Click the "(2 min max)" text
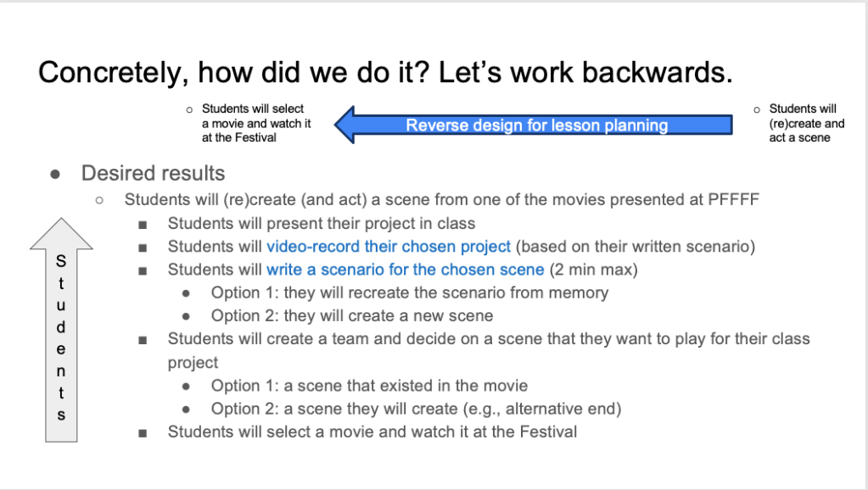The image size is (868, 490). pyautogui.click(x=591, y=270)
